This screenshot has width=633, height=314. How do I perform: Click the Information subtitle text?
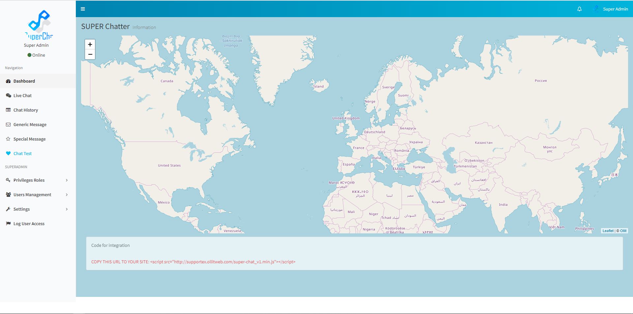pos(144,27)
